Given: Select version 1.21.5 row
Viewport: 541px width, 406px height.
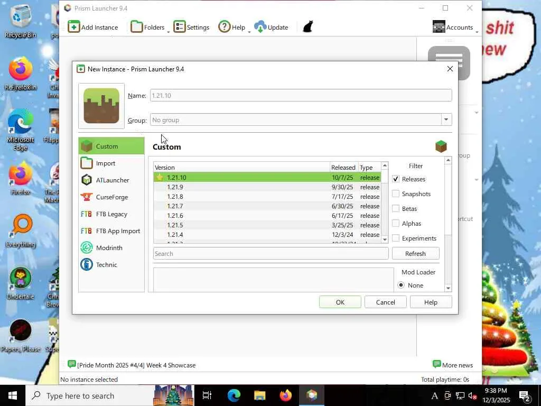Looking at the screenshot, I should click(x=267, y=225).
